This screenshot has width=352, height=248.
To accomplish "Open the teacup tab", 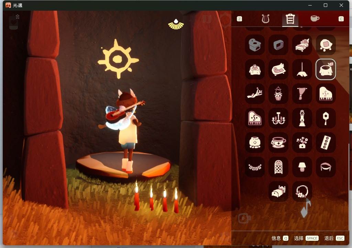I will [x=315, y=19].
